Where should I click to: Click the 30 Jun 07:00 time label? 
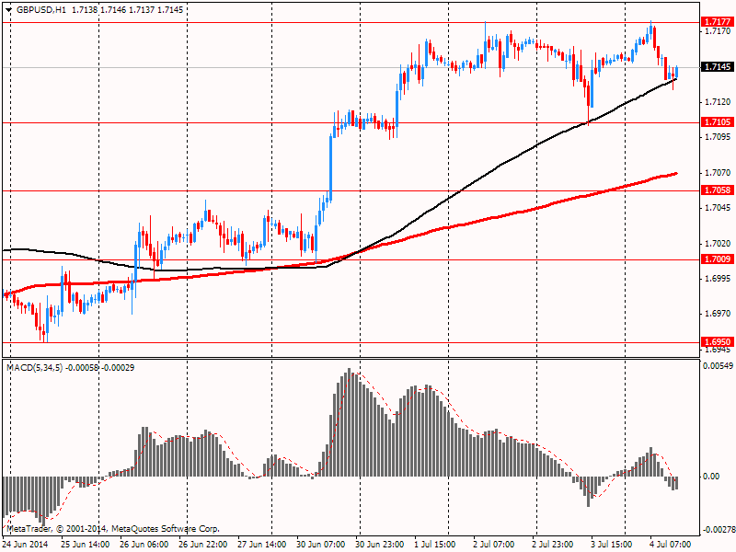(320, 544)
